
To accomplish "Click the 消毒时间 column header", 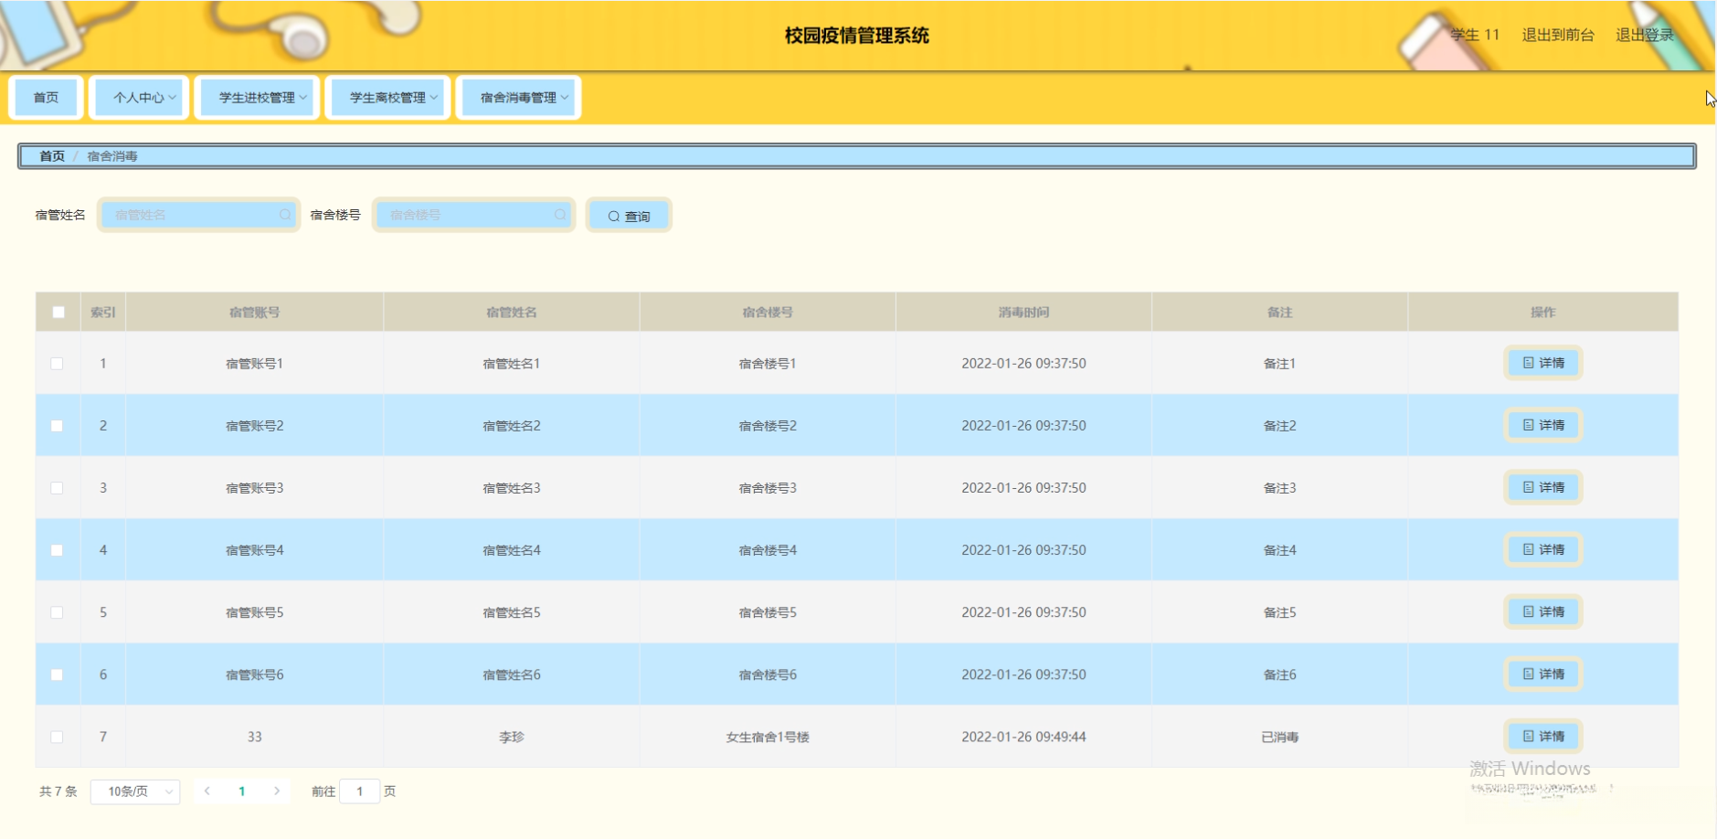I will tap(1023, 313).
